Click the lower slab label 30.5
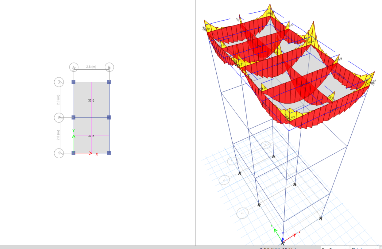The width and height of the screenshot is (382, 249). click(91, 136)
